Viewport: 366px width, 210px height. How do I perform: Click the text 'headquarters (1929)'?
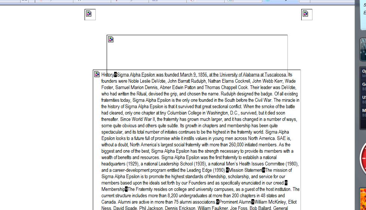[120, 164]
